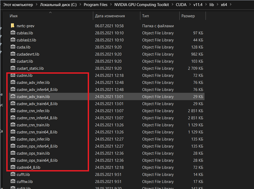This screenshot has height=189, width=254.
Task: Click the cudnn64_8.lib file icon
Action: (13, 168)
